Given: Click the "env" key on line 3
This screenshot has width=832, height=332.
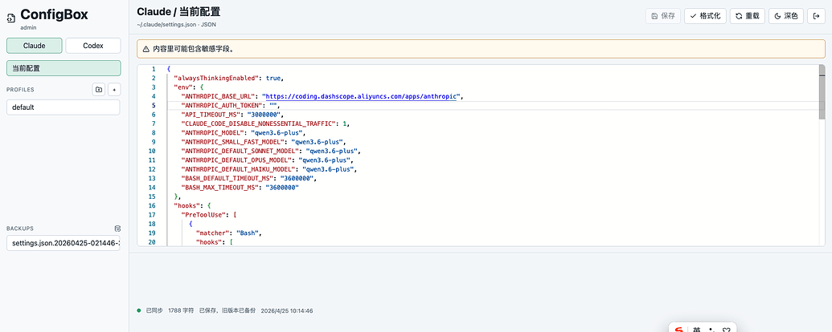Looking at the screenshot, I should pyautogui.click(x=182, y=87).
